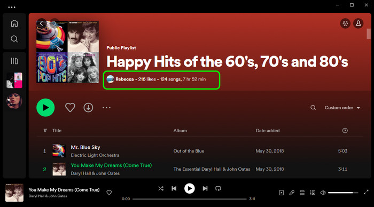Select the track Mr. Blue Sky
The image size is (374, 207).
(x=85, y=147)
